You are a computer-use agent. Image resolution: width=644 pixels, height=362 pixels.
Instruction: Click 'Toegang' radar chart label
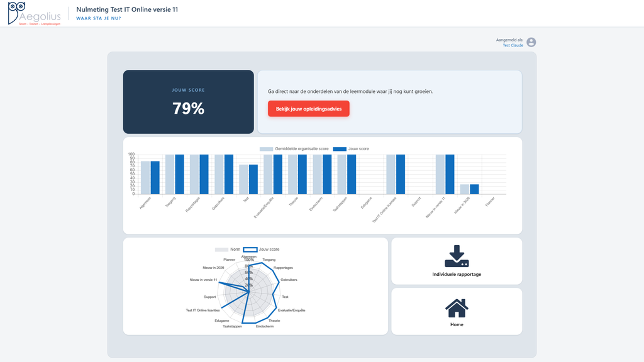269,260
